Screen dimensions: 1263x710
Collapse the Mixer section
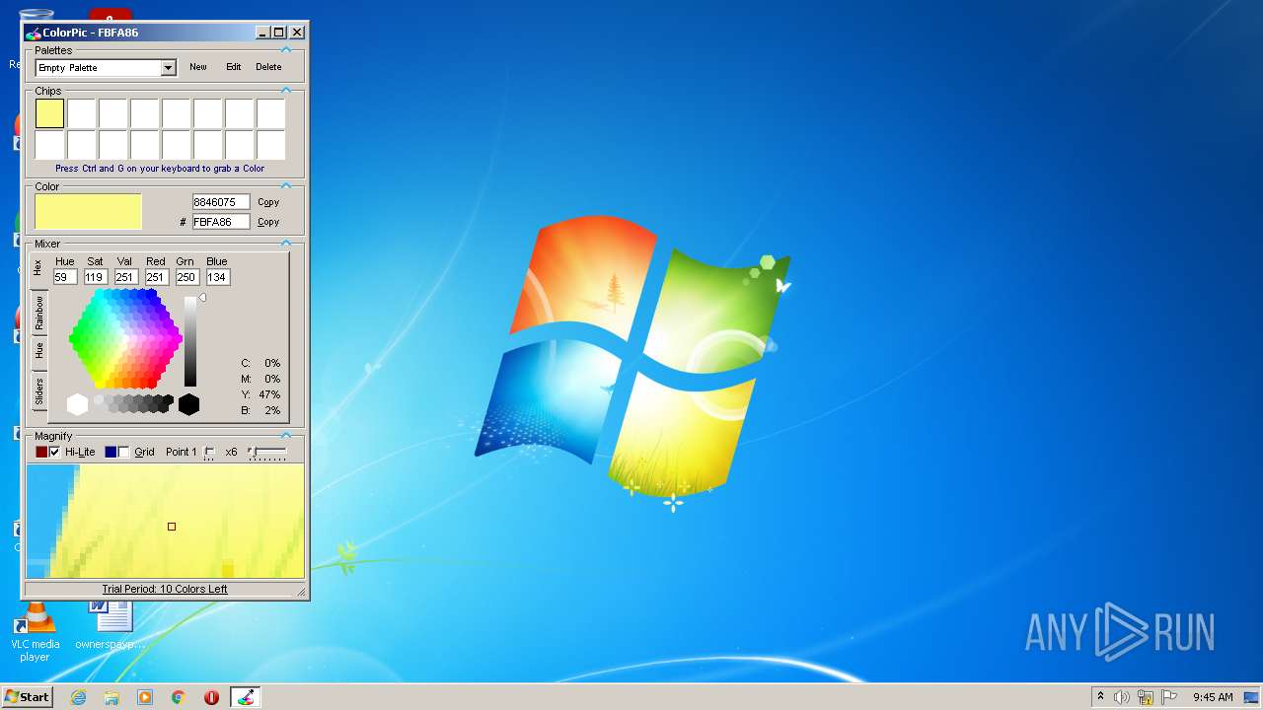tap(286, 243)
